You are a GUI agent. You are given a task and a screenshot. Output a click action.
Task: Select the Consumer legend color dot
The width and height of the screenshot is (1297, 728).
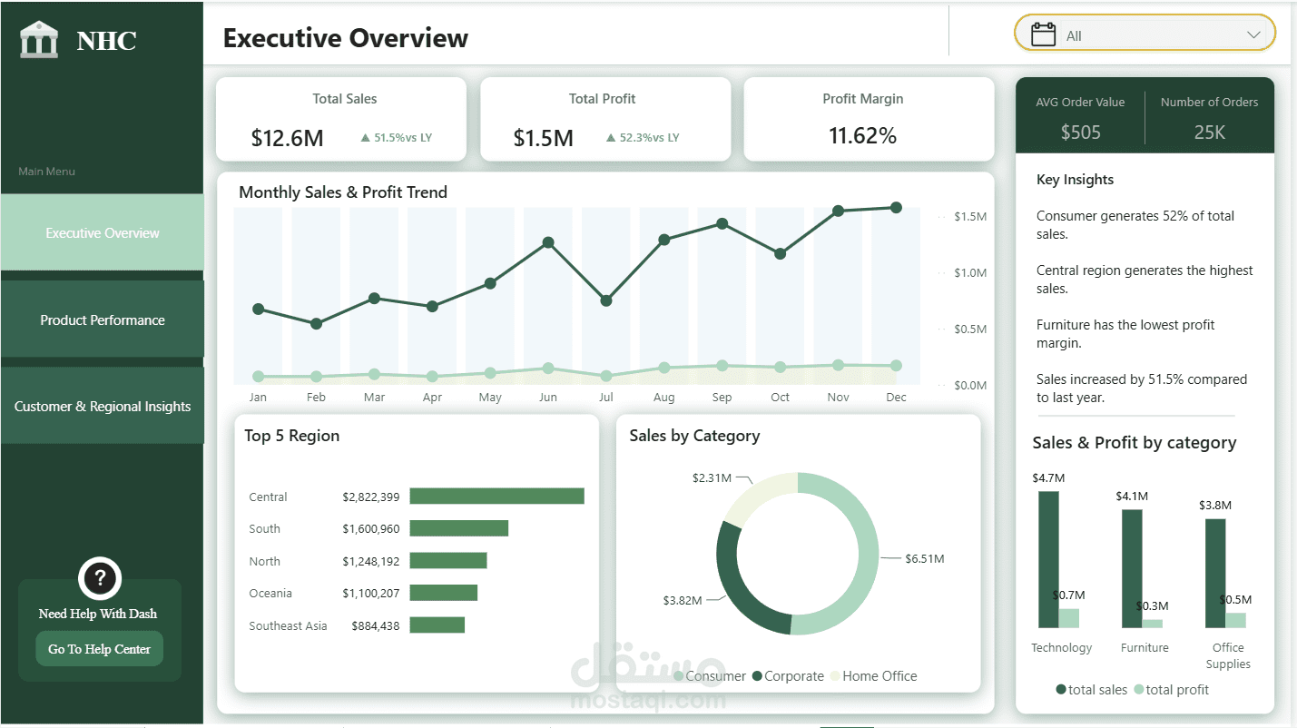click(679, 676)
